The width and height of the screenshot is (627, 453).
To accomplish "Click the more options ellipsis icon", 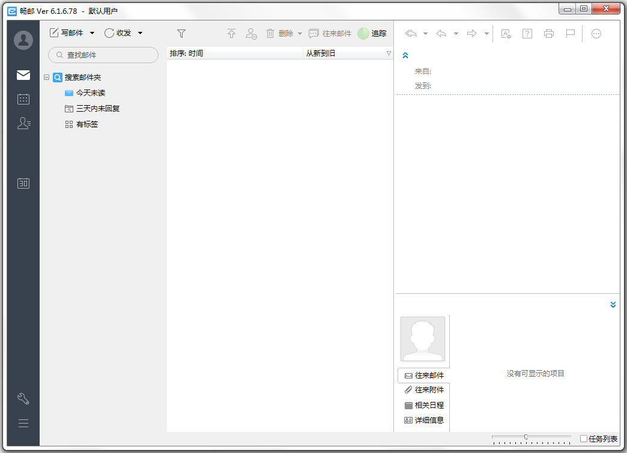I will (596, 34).
